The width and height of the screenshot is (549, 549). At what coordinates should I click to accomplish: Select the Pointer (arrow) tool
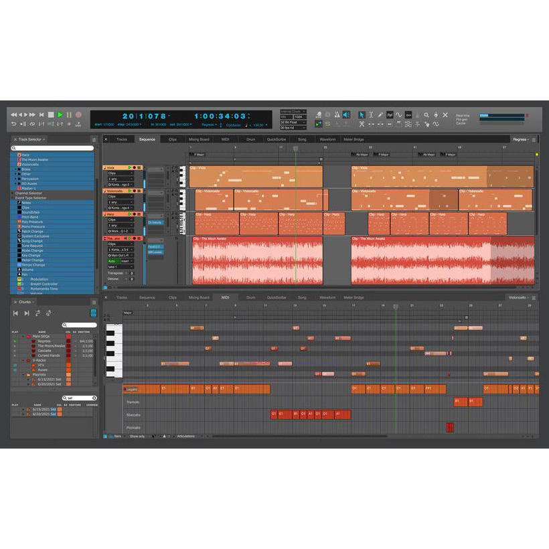[x=362, y=115]
